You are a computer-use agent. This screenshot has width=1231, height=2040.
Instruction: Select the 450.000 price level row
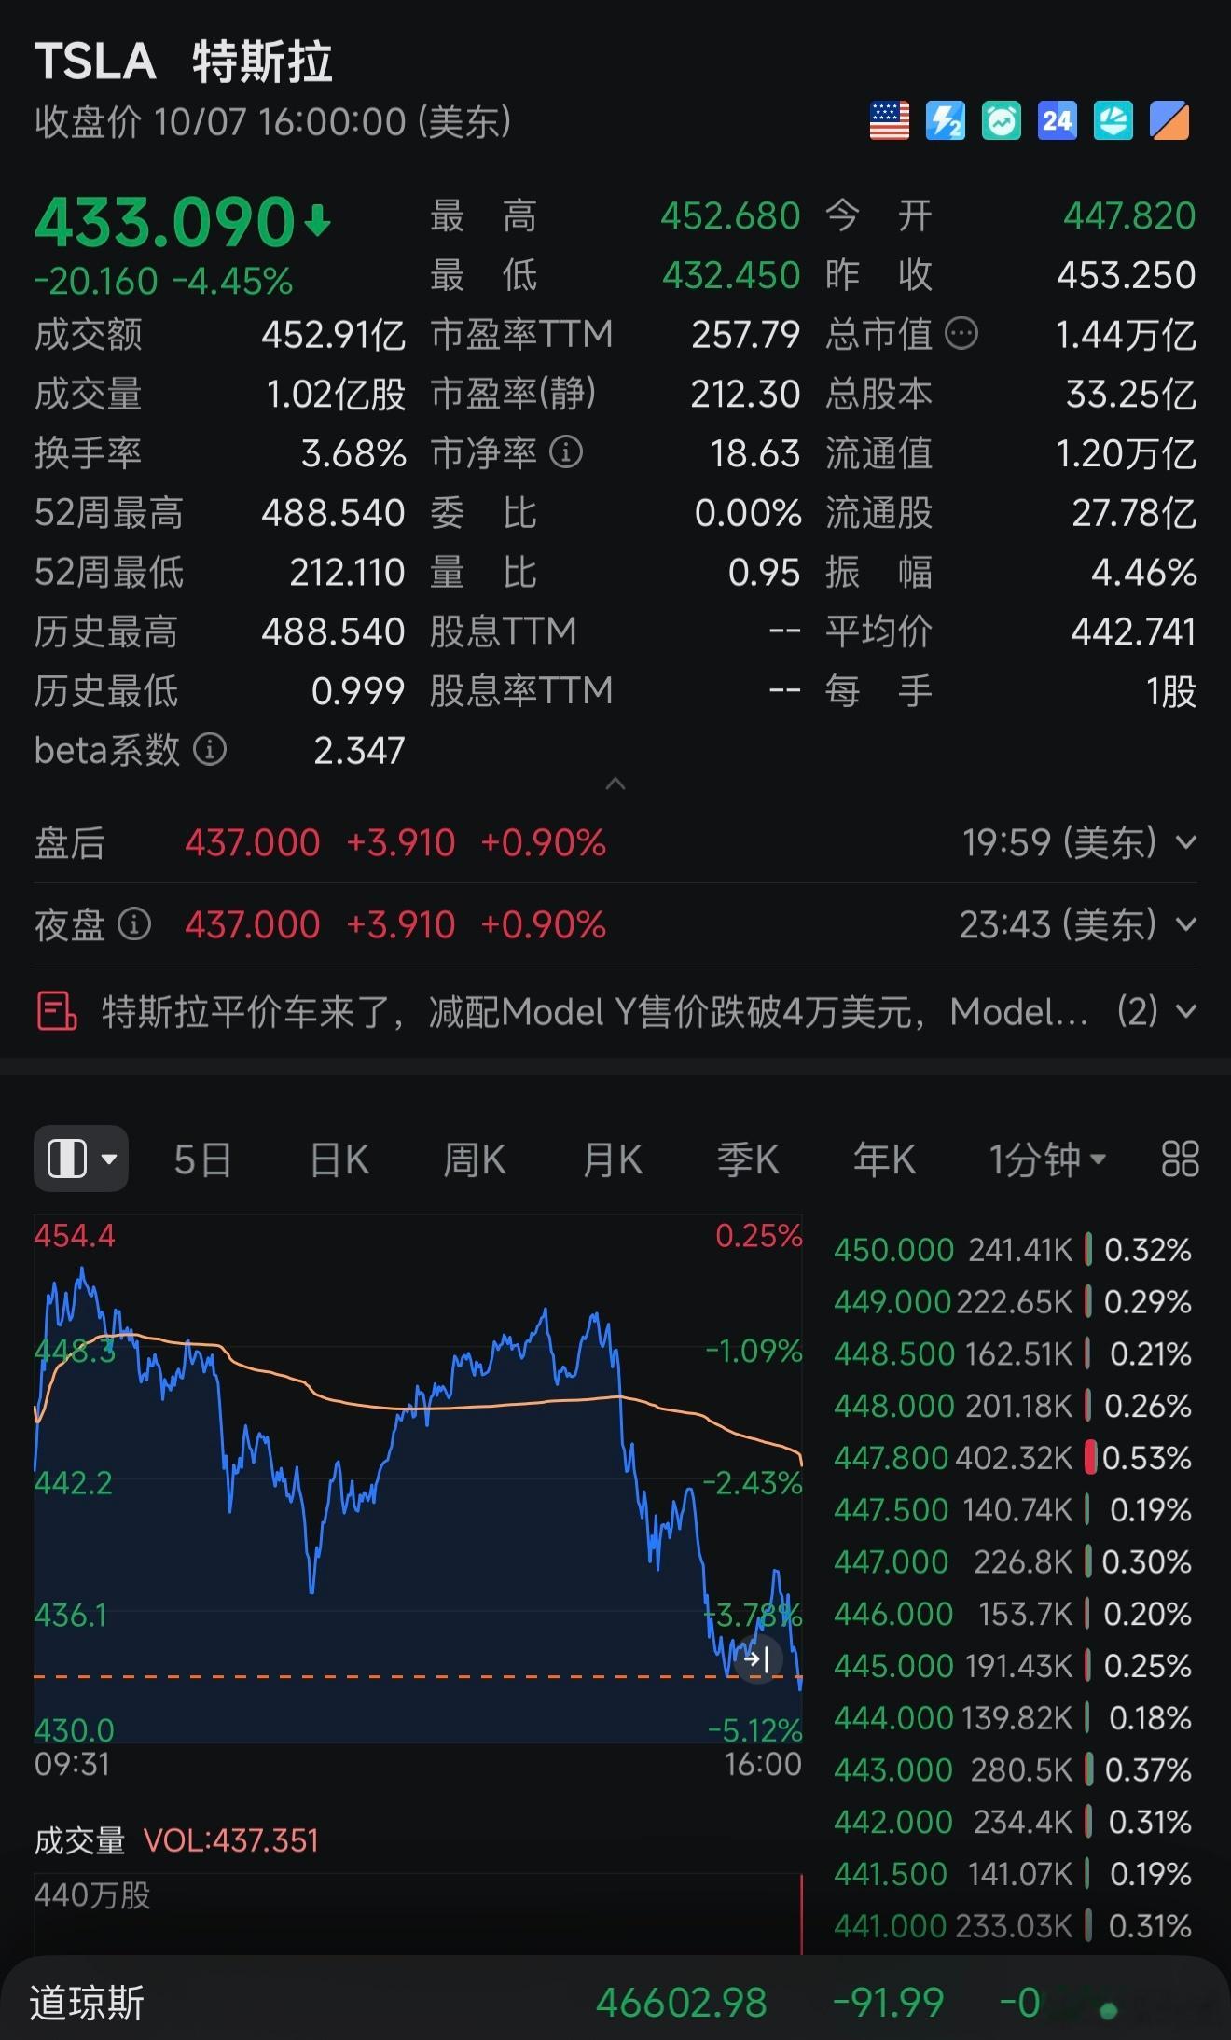[x=1013, y=1250]
